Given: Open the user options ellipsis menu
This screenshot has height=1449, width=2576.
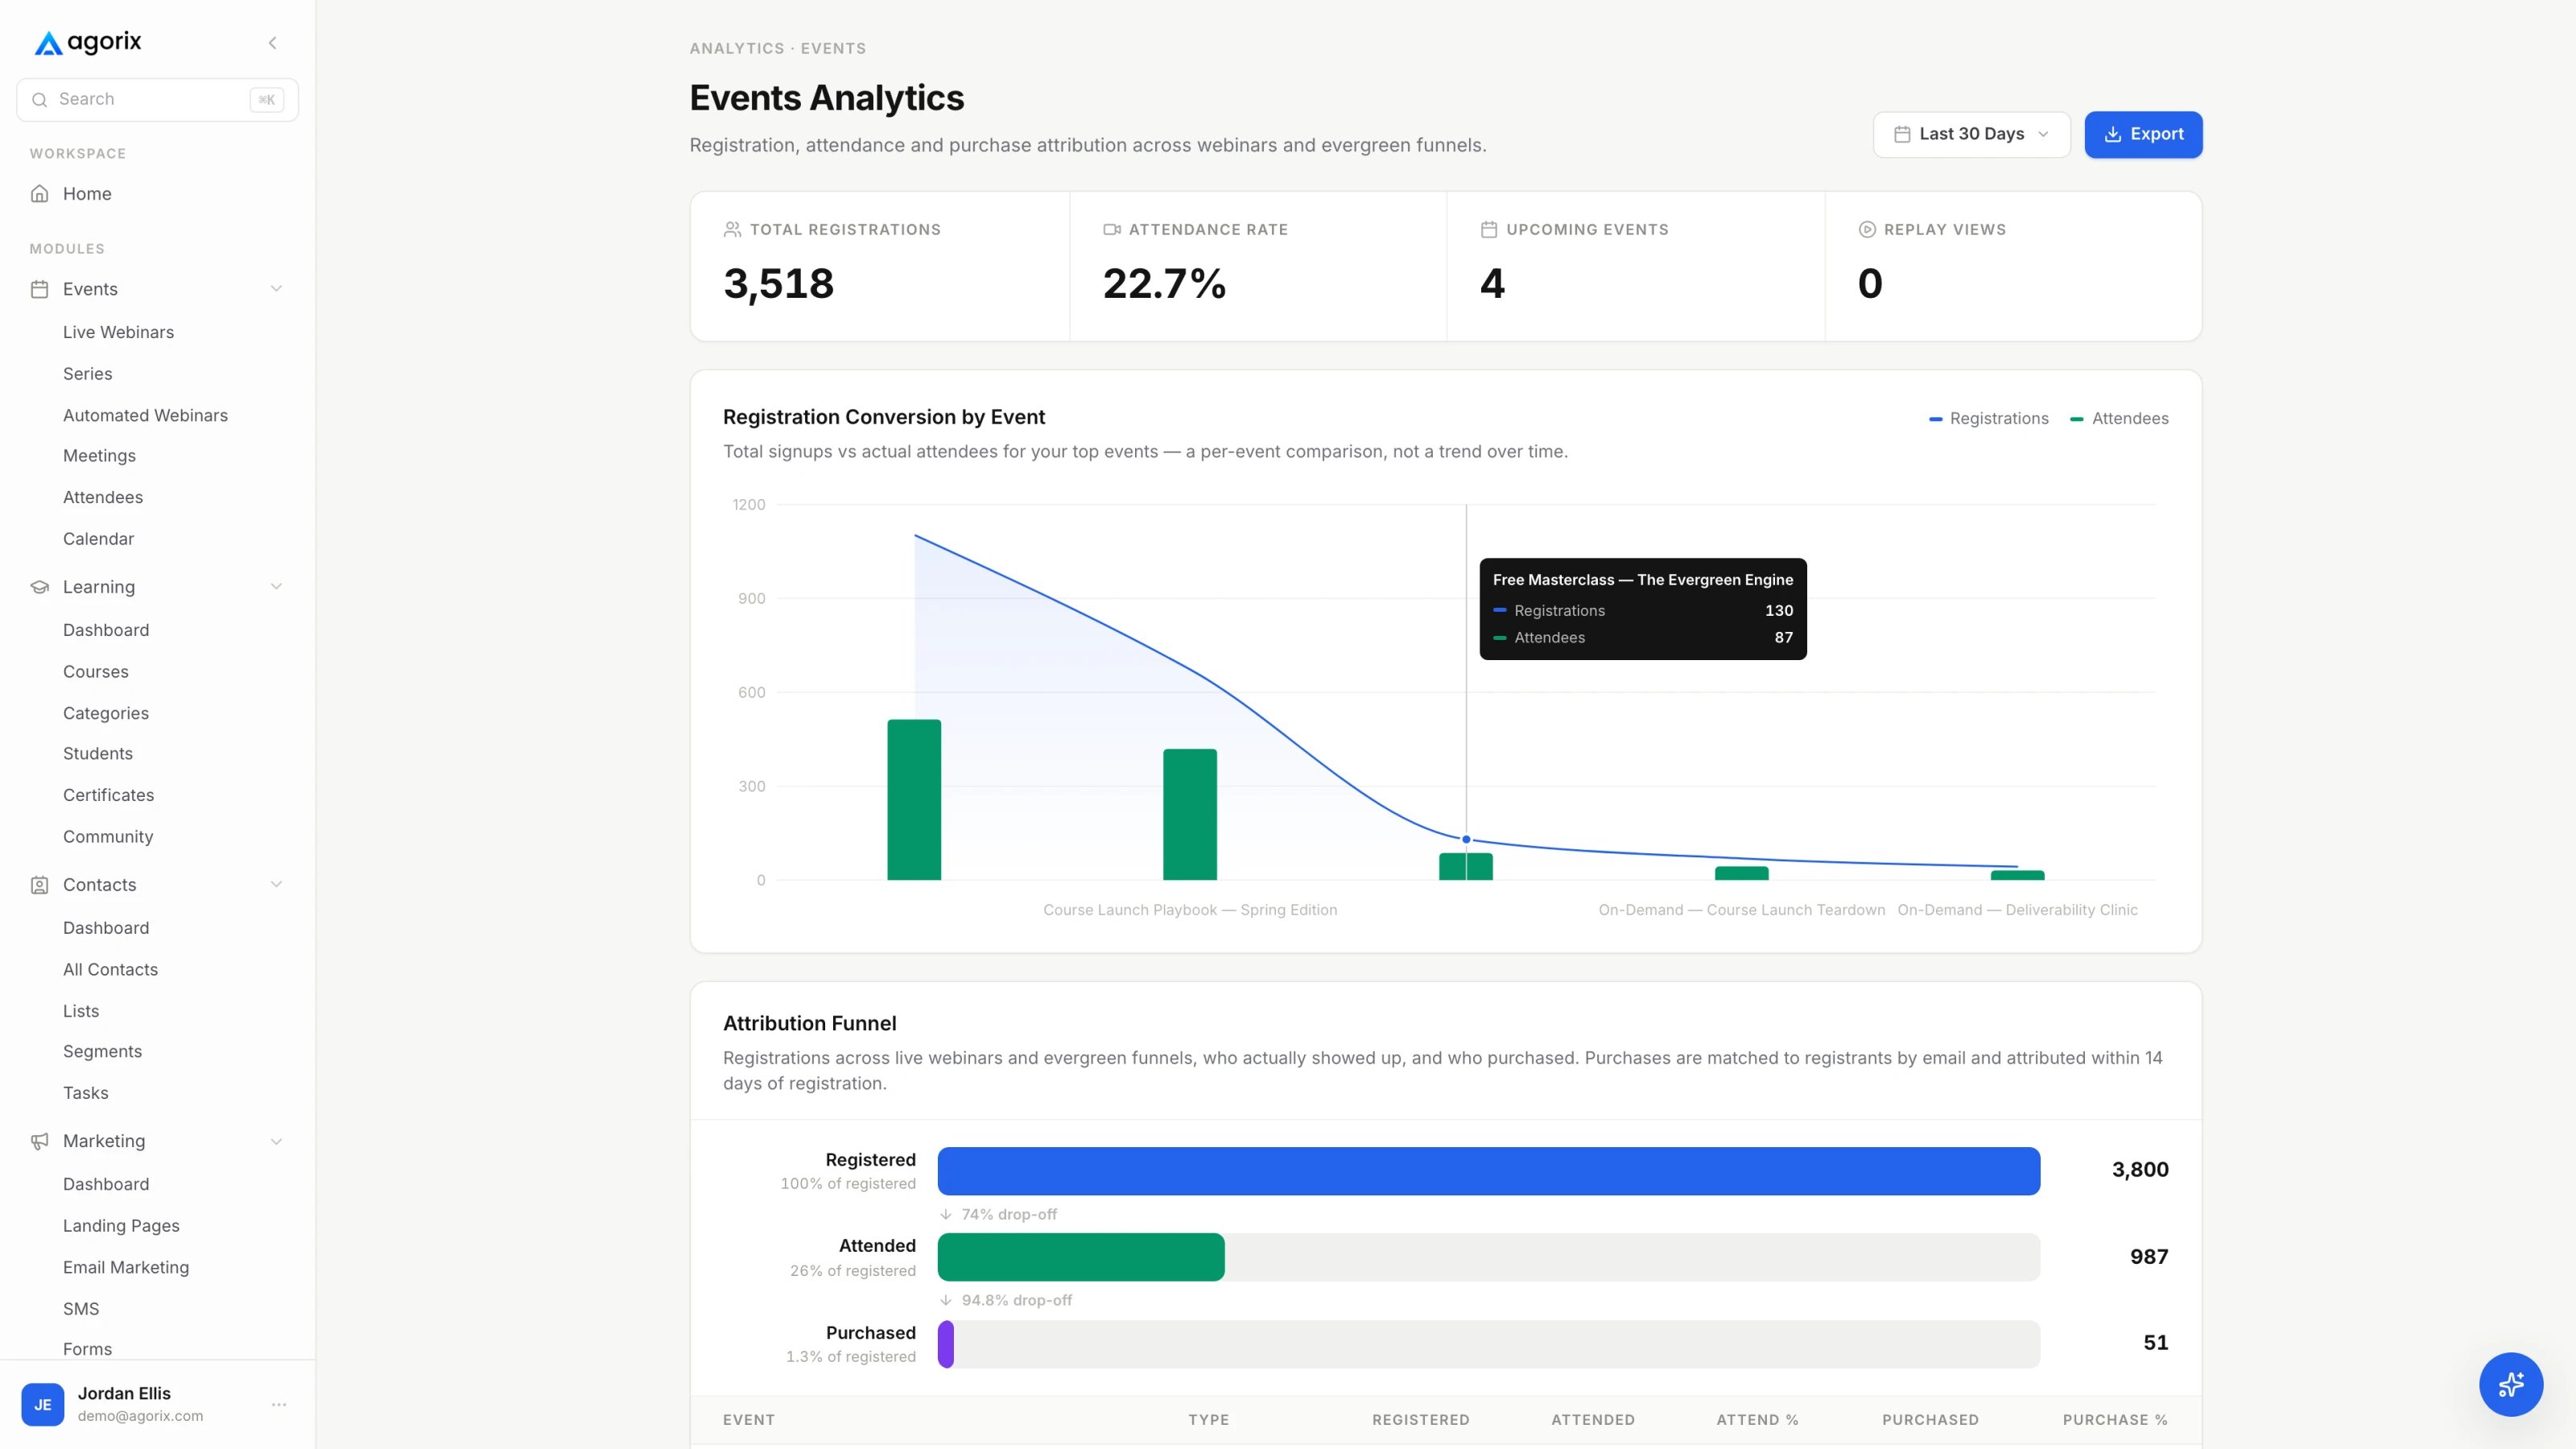Looking at the screenshot, I should [x=279, y=1404].
